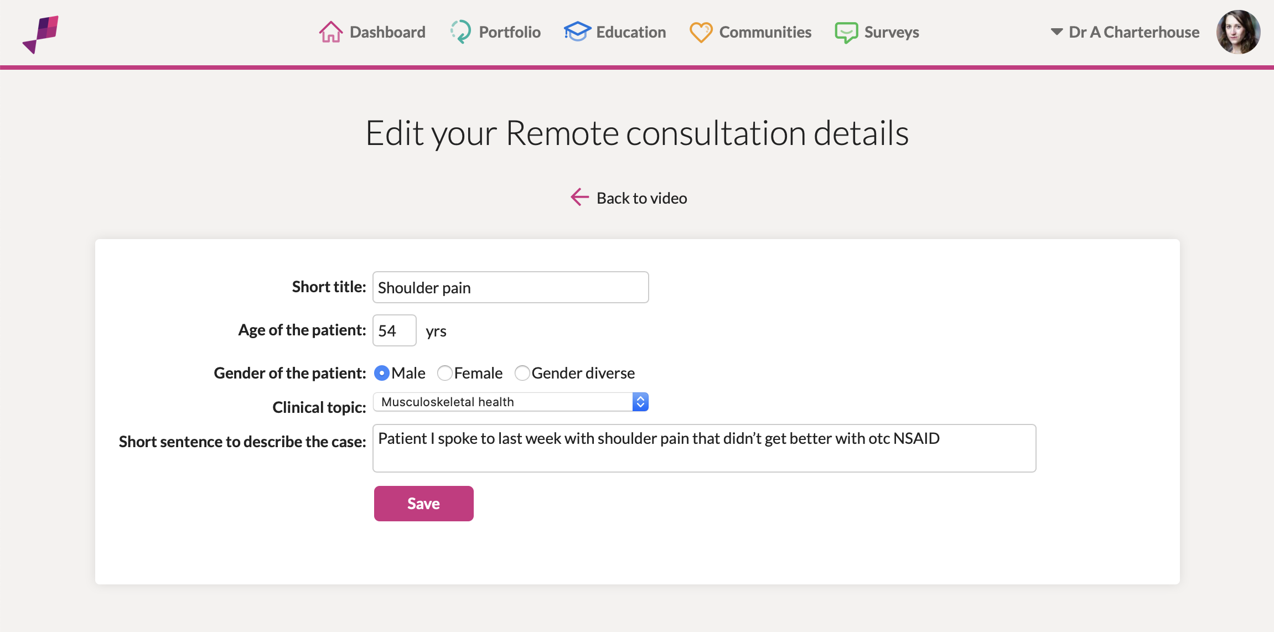
Task: Open the user profile avatar photo
Action: 1238,32
